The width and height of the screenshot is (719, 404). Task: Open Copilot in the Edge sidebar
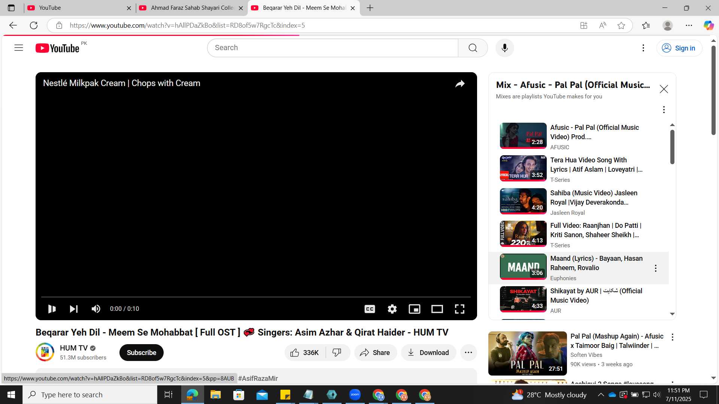(x=709, y=25)
